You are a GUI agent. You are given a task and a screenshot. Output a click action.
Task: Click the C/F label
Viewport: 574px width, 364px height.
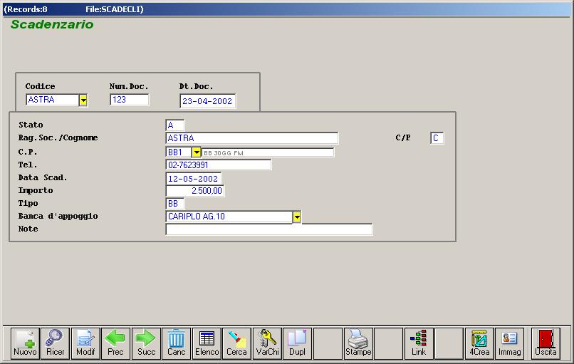(403, 137)
